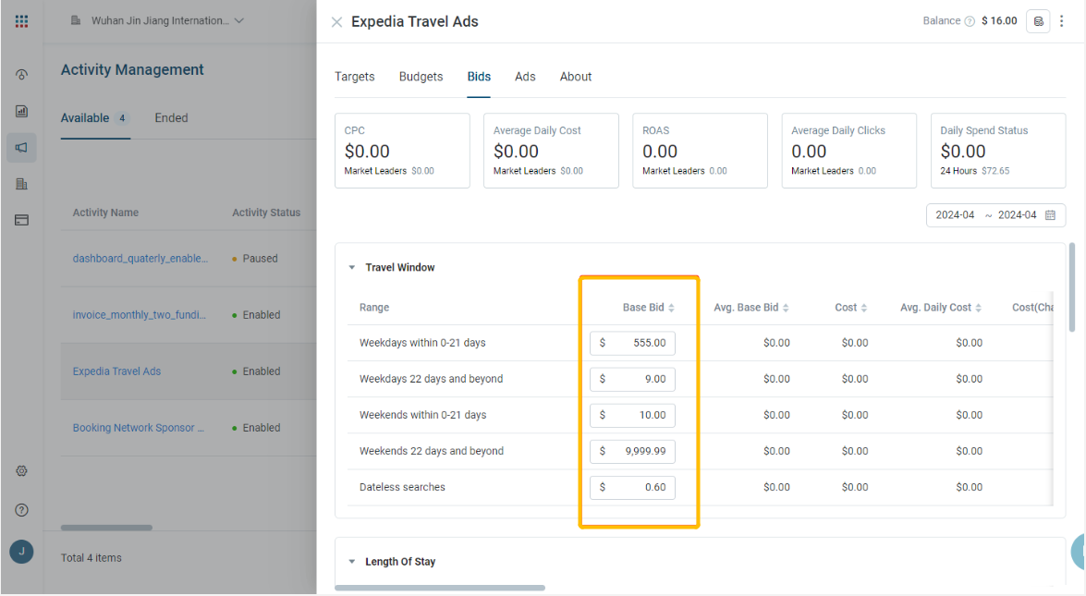Open the About tab
The image size is (1086, 596).
(x=576, y=77)
